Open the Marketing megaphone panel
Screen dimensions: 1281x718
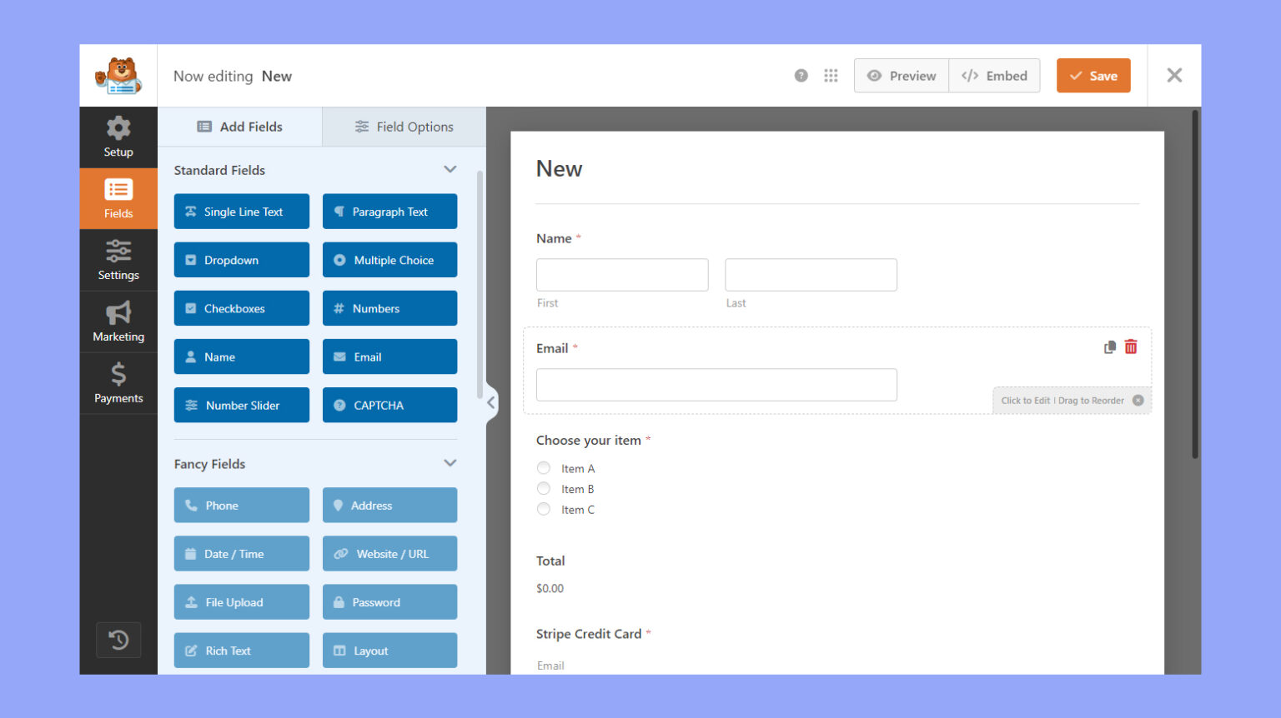click(118, 322)
